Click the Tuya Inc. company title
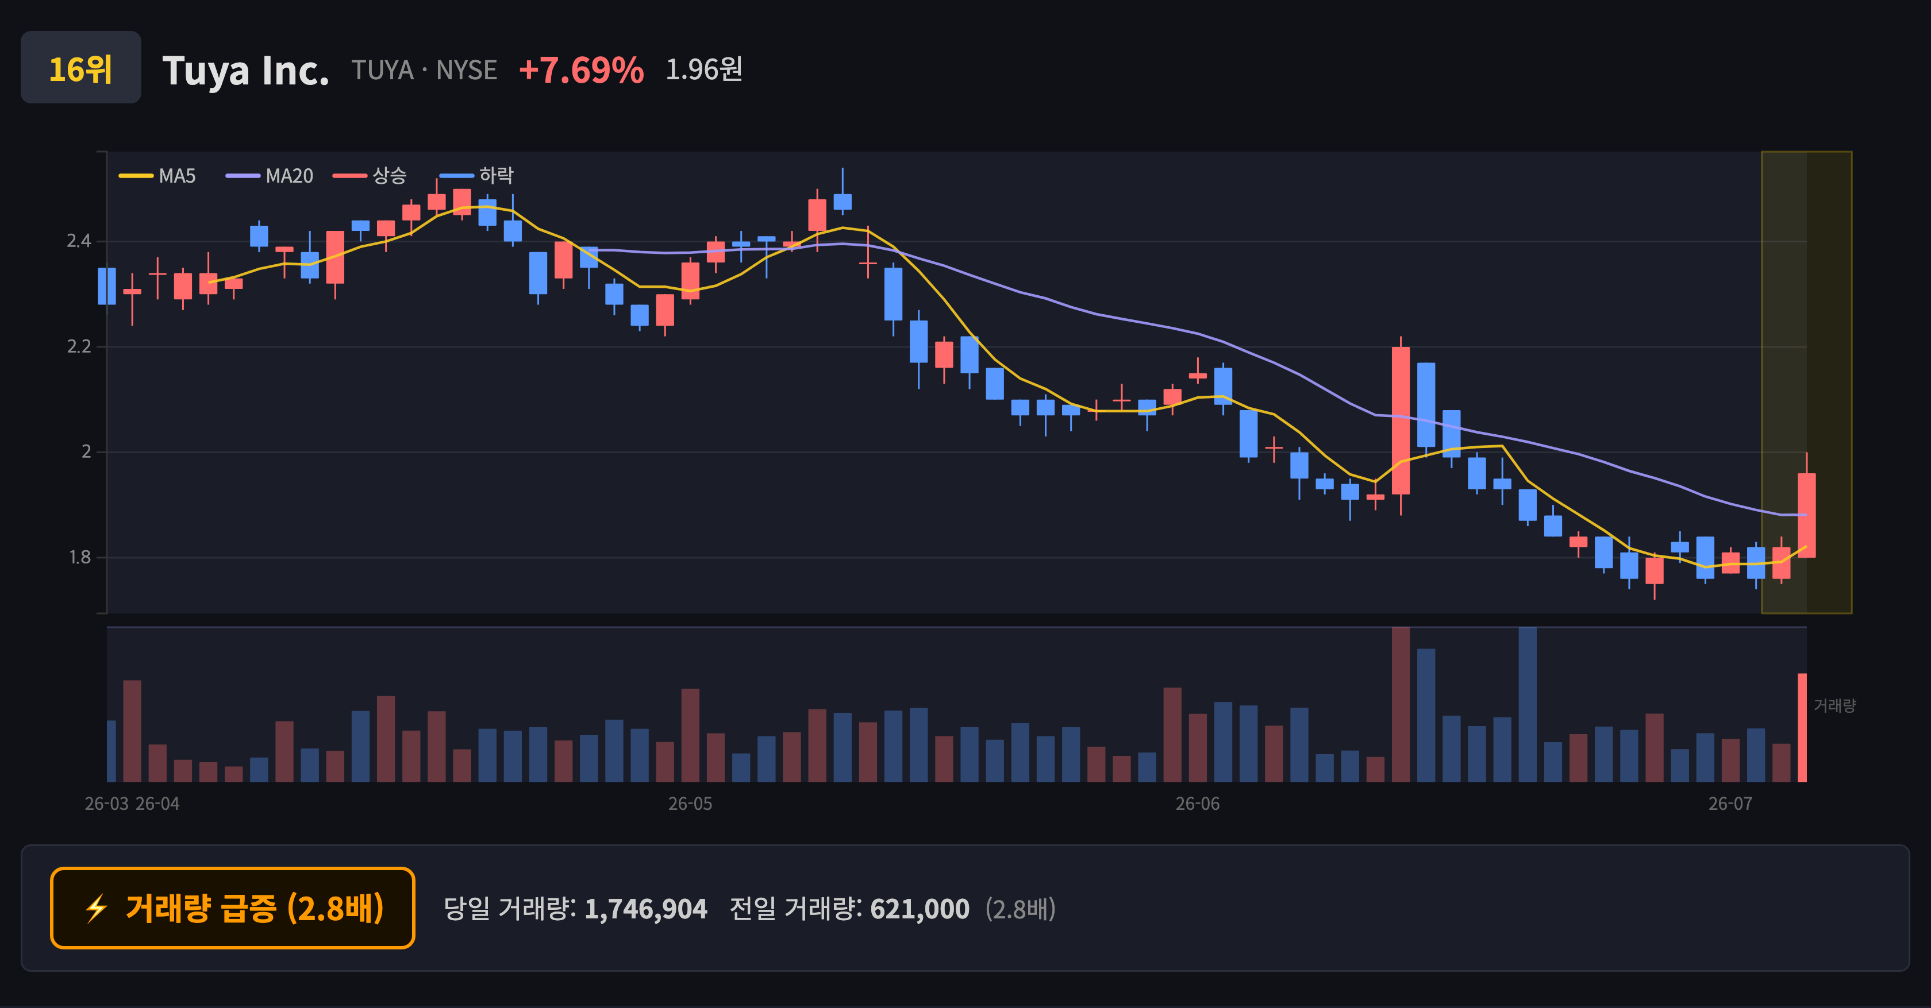The width and height of the screenshot is (1931, 1008). pyautogui.click(x=246, y=71)
